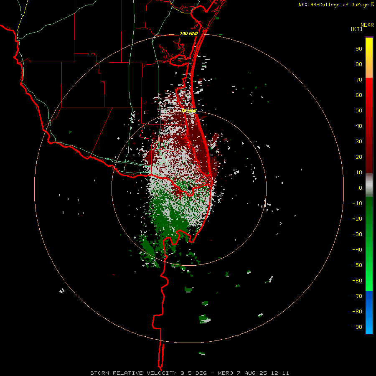Click the NEXR label above the color scale
This screenshot has height=376, width=376.
point(367,25)
